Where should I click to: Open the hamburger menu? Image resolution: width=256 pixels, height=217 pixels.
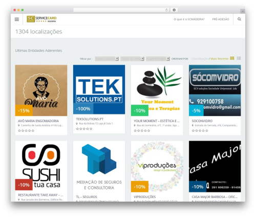(17, 19)
